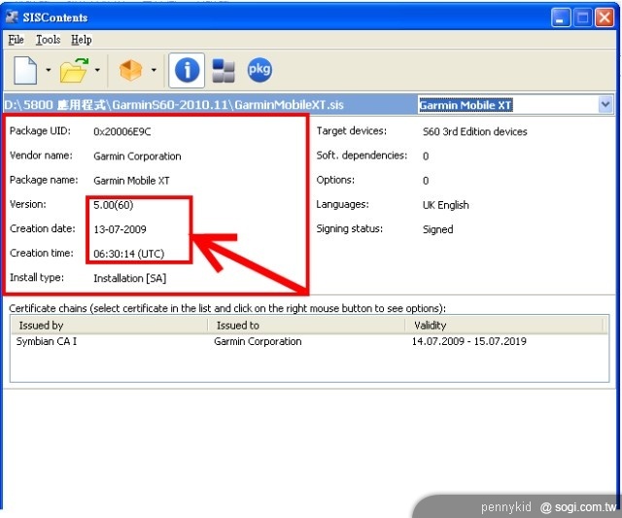The image size is (622, 518).
Task: Click the Install type value Installation [SA]
Action: tap(129, 278)
